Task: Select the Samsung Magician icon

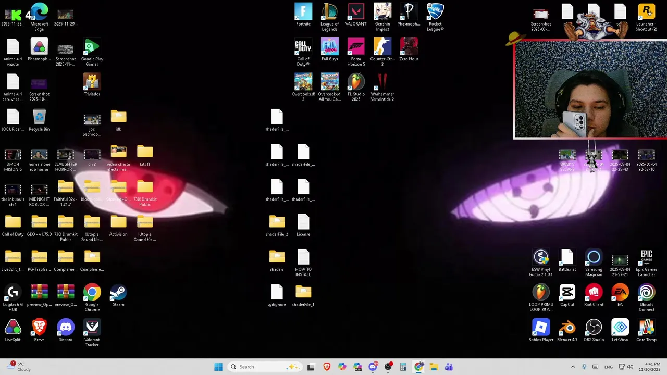Action: (594, 263)
